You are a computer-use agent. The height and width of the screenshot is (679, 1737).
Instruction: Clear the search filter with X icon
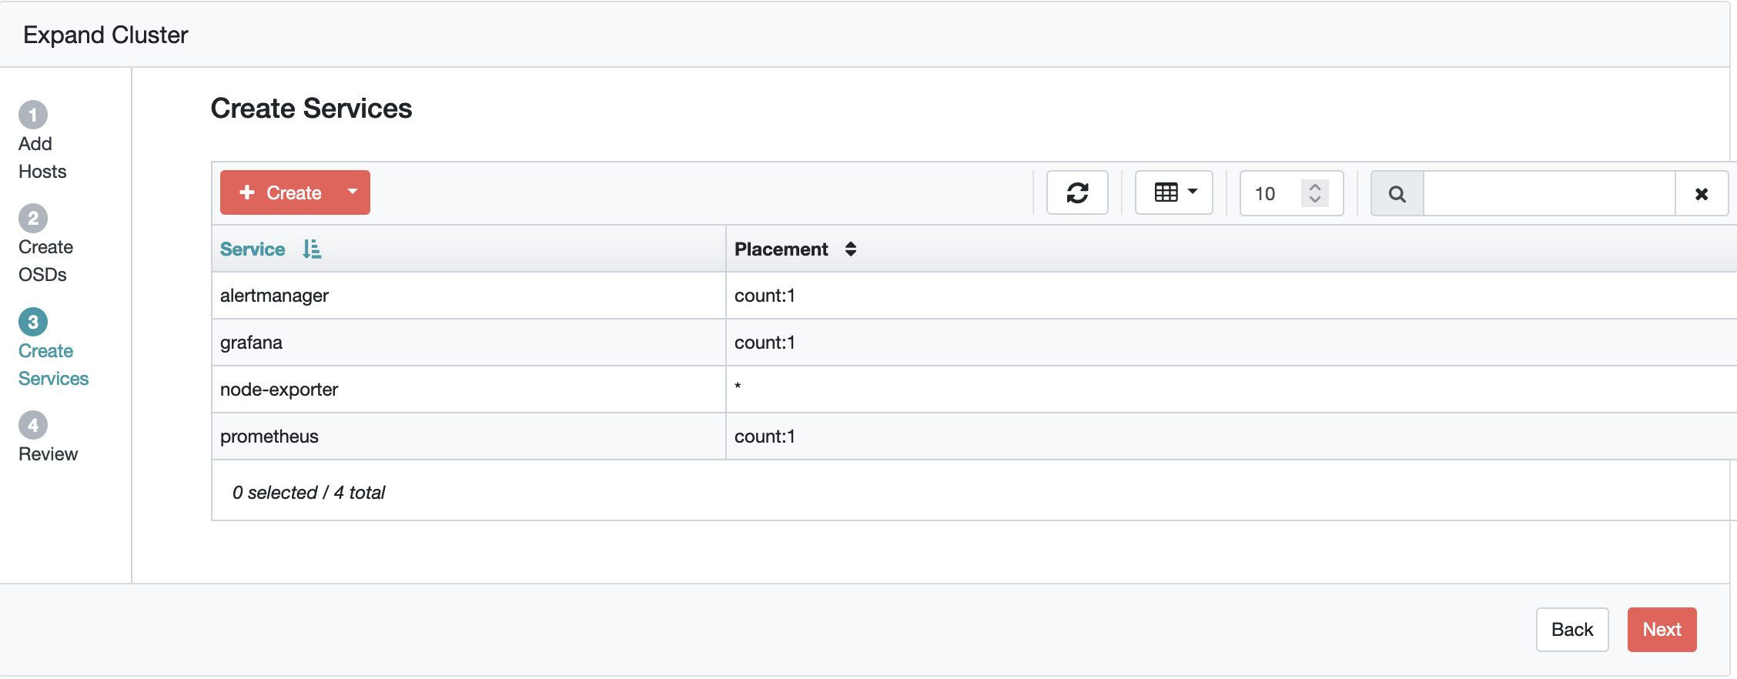[x=1702, y=194]
